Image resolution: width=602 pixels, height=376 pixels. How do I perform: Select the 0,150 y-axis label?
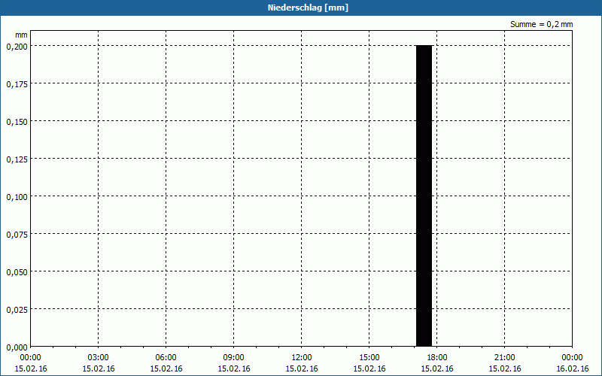tap(17, 122)
